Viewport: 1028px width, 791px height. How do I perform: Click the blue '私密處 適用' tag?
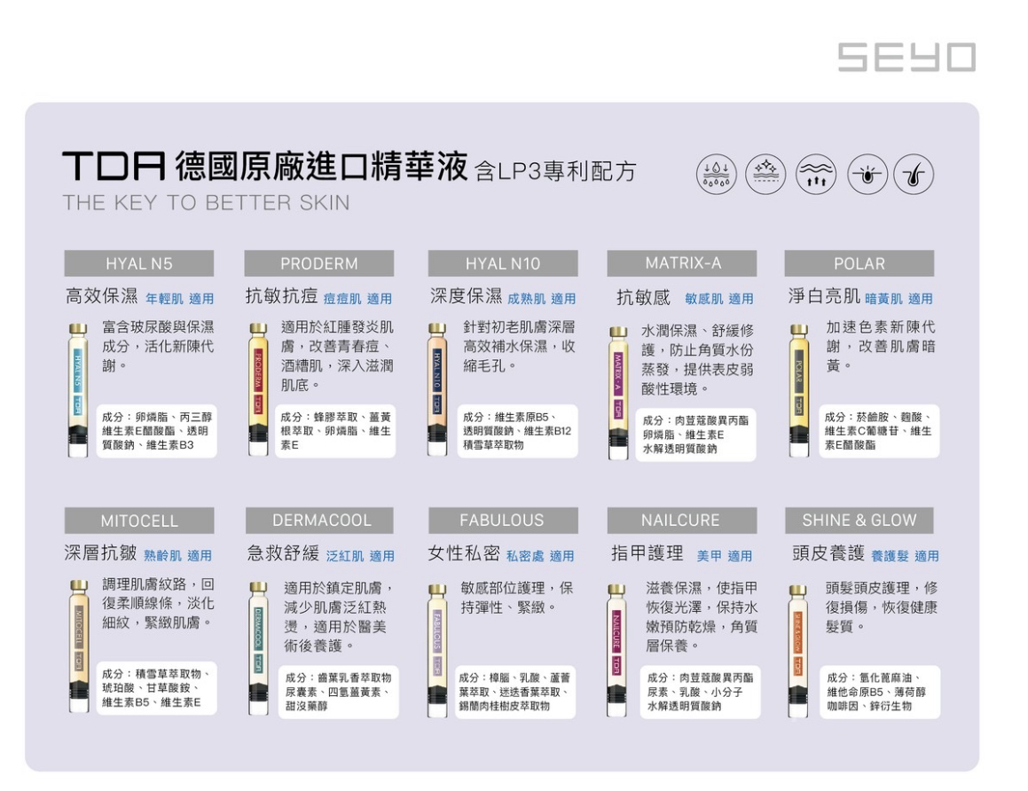click(x=540, y=556)
